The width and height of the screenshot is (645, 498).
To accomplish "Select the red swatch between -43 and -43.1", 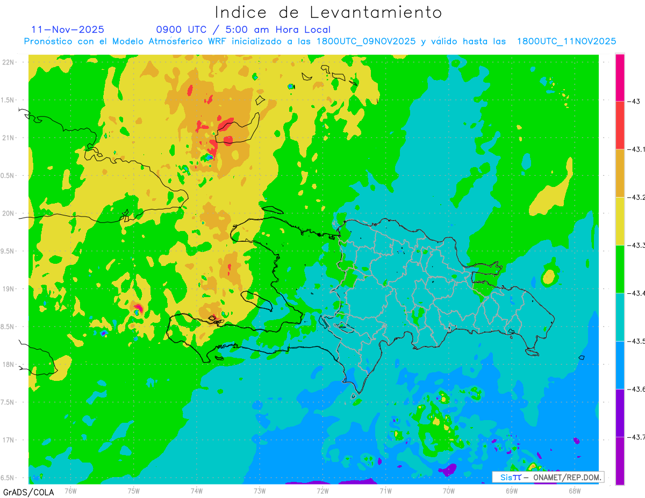I will [620, 125].
